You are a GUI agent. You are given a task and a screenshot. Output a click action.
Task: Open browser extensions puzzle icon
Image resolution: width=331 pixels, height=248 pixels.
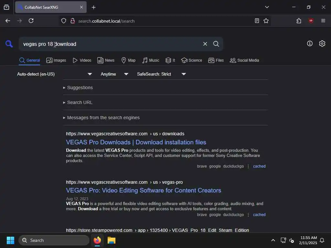(299, 21)
